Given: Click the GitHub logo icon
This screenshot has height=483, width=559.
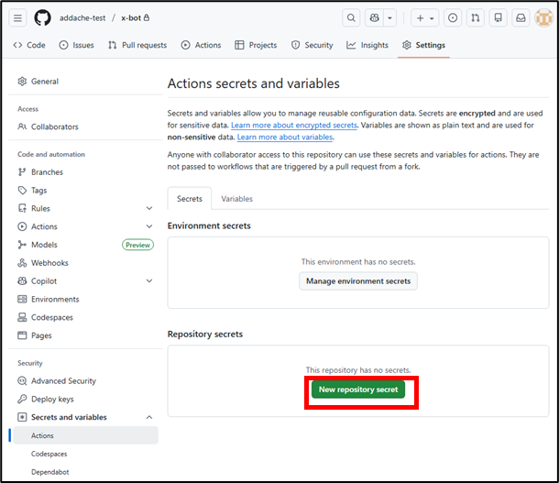Looking at the screenshot, I should [43, 17].
